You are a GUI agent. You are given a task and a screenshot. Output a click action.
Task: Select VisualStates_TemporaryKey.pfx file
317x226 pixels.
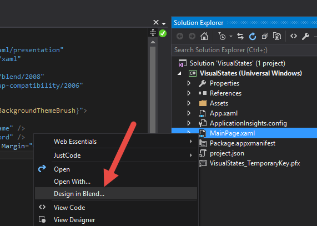tap(255, 163)
